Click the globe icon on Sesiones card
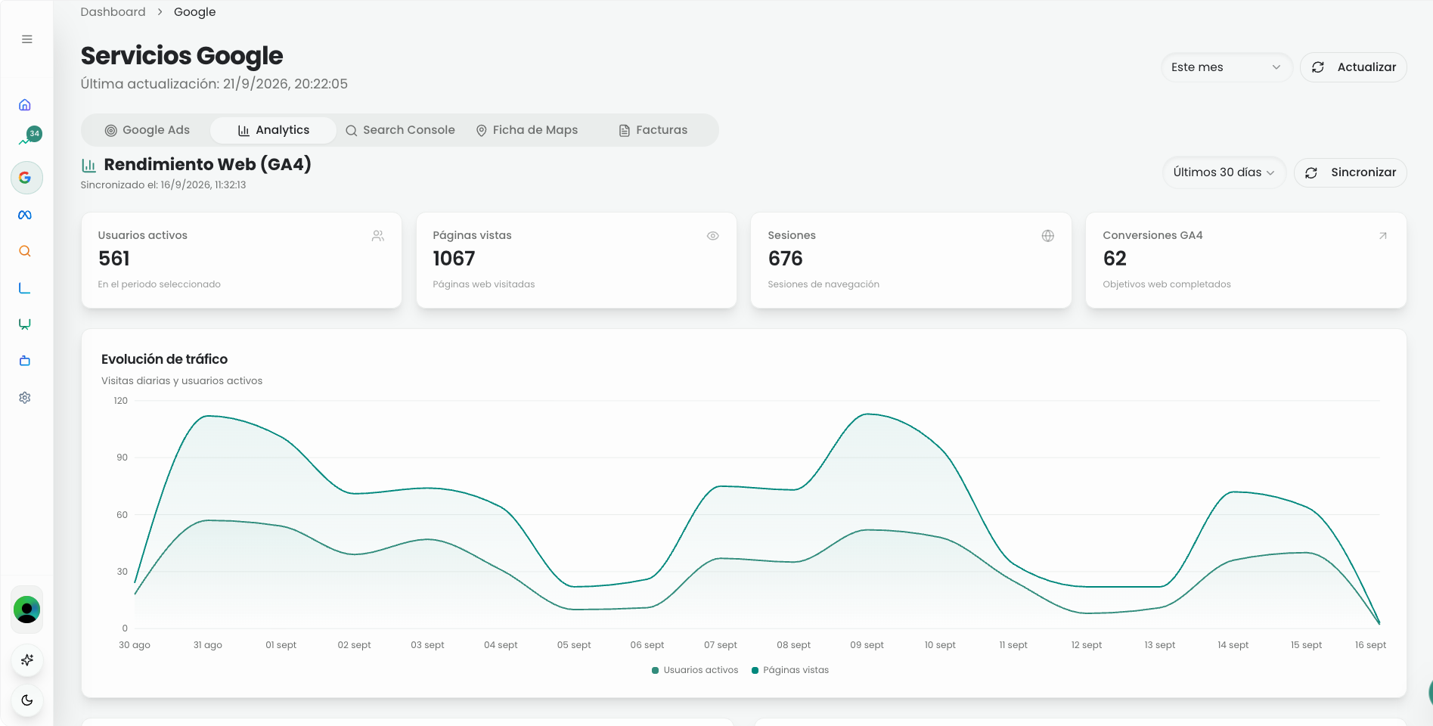Screen dimensions: 1433x726 1048,236
